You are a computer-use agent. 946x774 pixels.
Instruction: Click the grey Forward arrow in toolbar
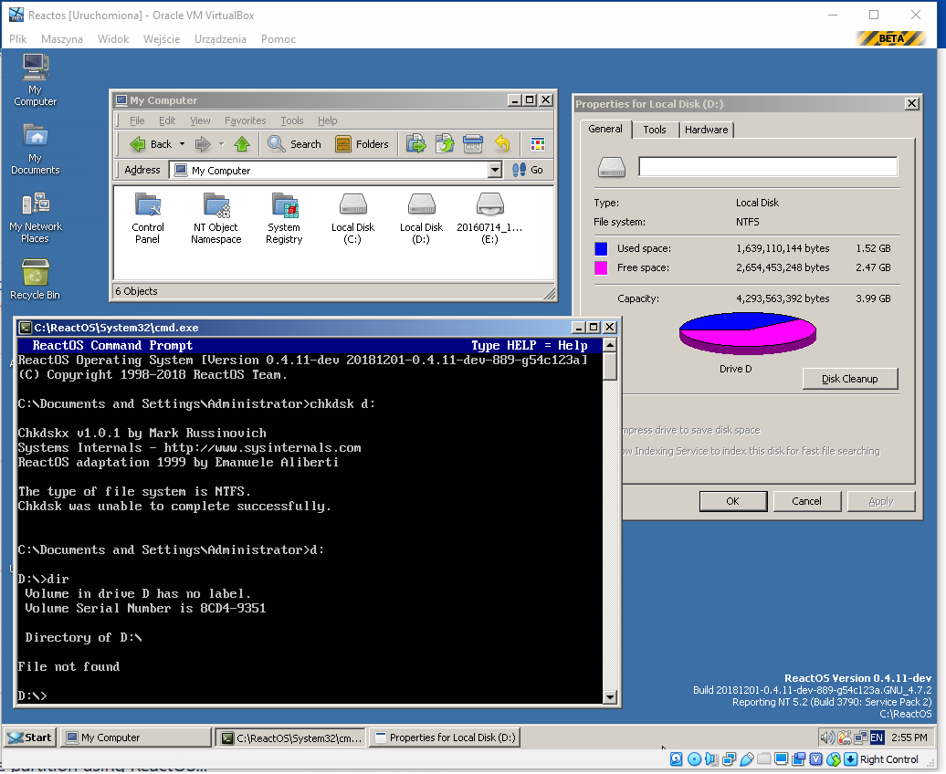pos(203,144)
